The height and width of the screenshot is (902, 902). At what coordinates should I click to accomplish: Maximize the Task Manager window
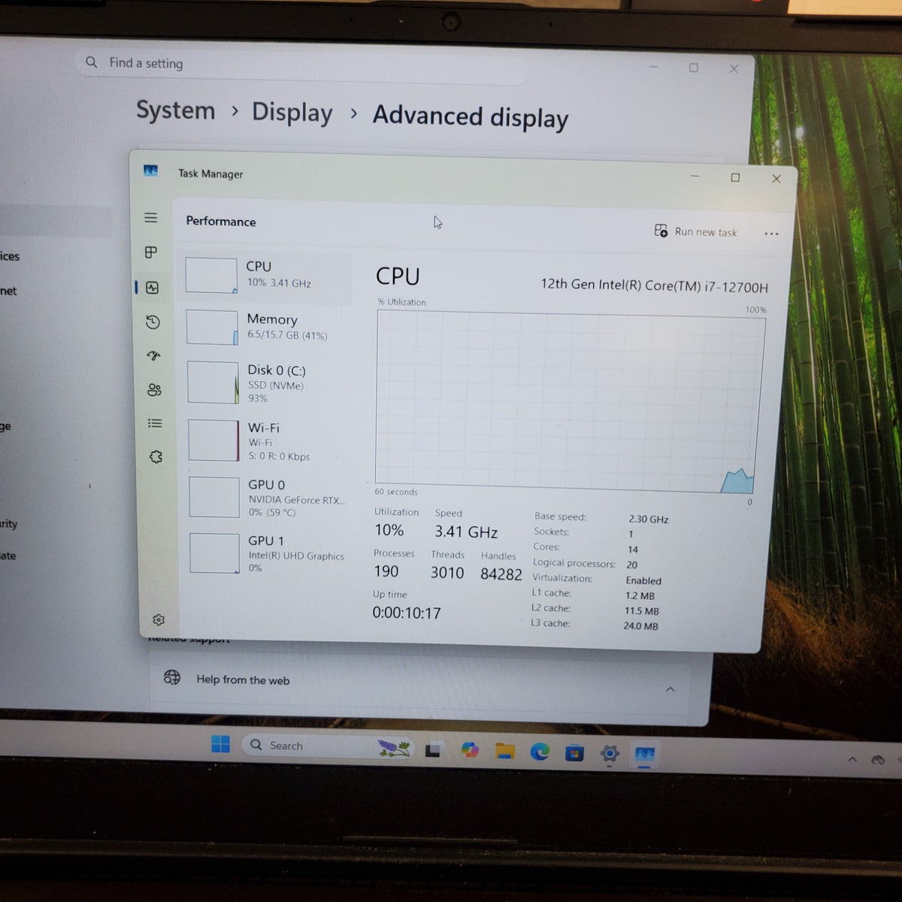tap(735, 177)
